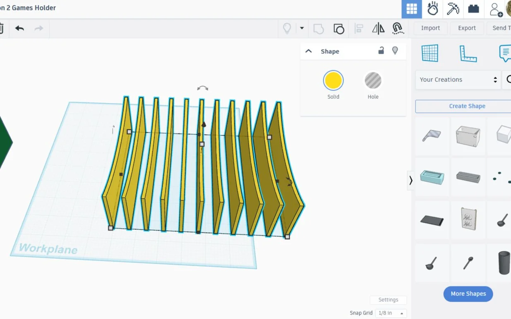Redo the last action

click(39, 29)
